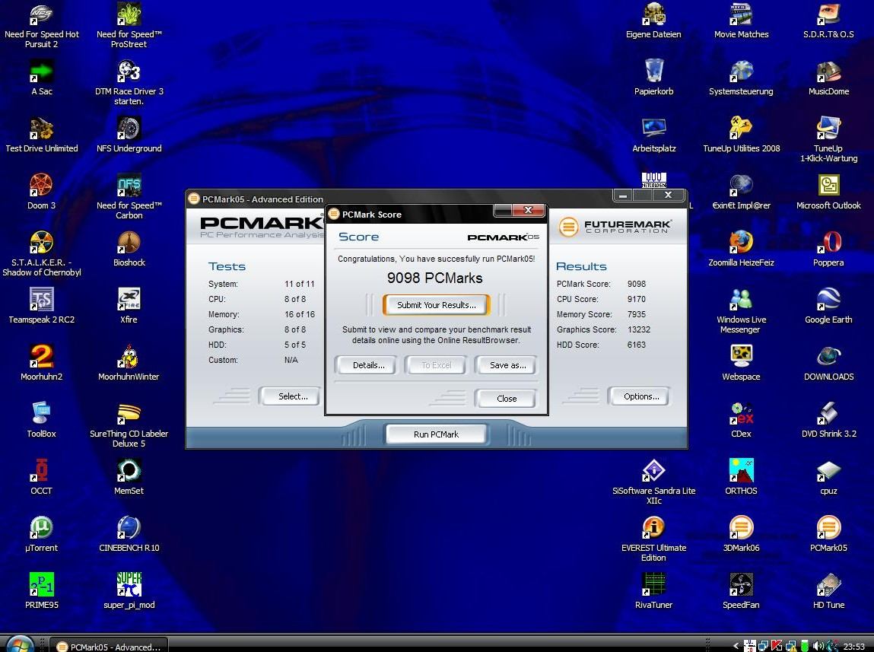Open Google Earth desktop icon

[x=829, y=300]
